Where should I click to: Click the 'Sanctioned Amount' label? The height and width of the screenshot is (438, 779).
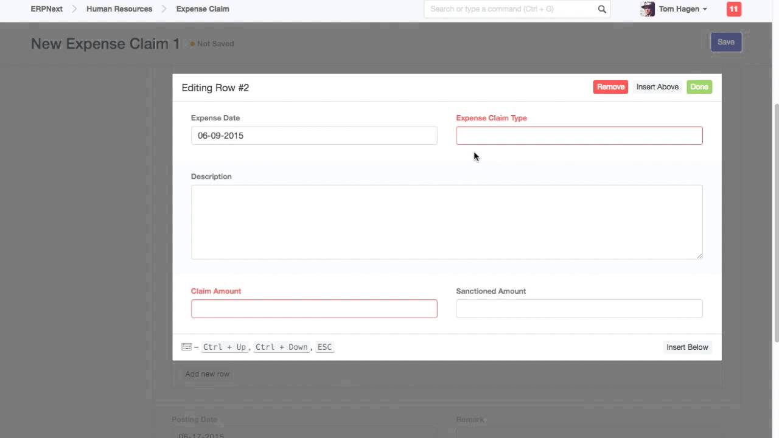coord(491,291)
